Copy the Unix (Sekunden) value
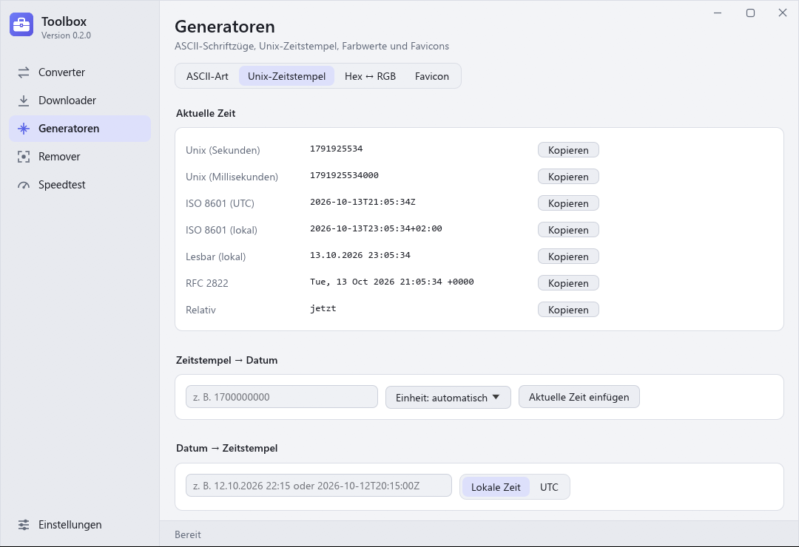The image size is (799, 547). tap(568, 150)
